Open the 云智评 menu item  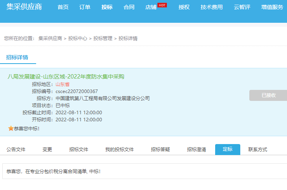(x=242, y=7)
